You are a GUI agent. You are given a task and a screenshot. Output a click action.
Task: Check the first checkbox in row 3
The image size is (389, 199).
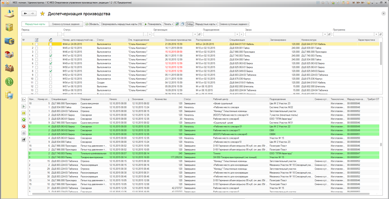37,52
